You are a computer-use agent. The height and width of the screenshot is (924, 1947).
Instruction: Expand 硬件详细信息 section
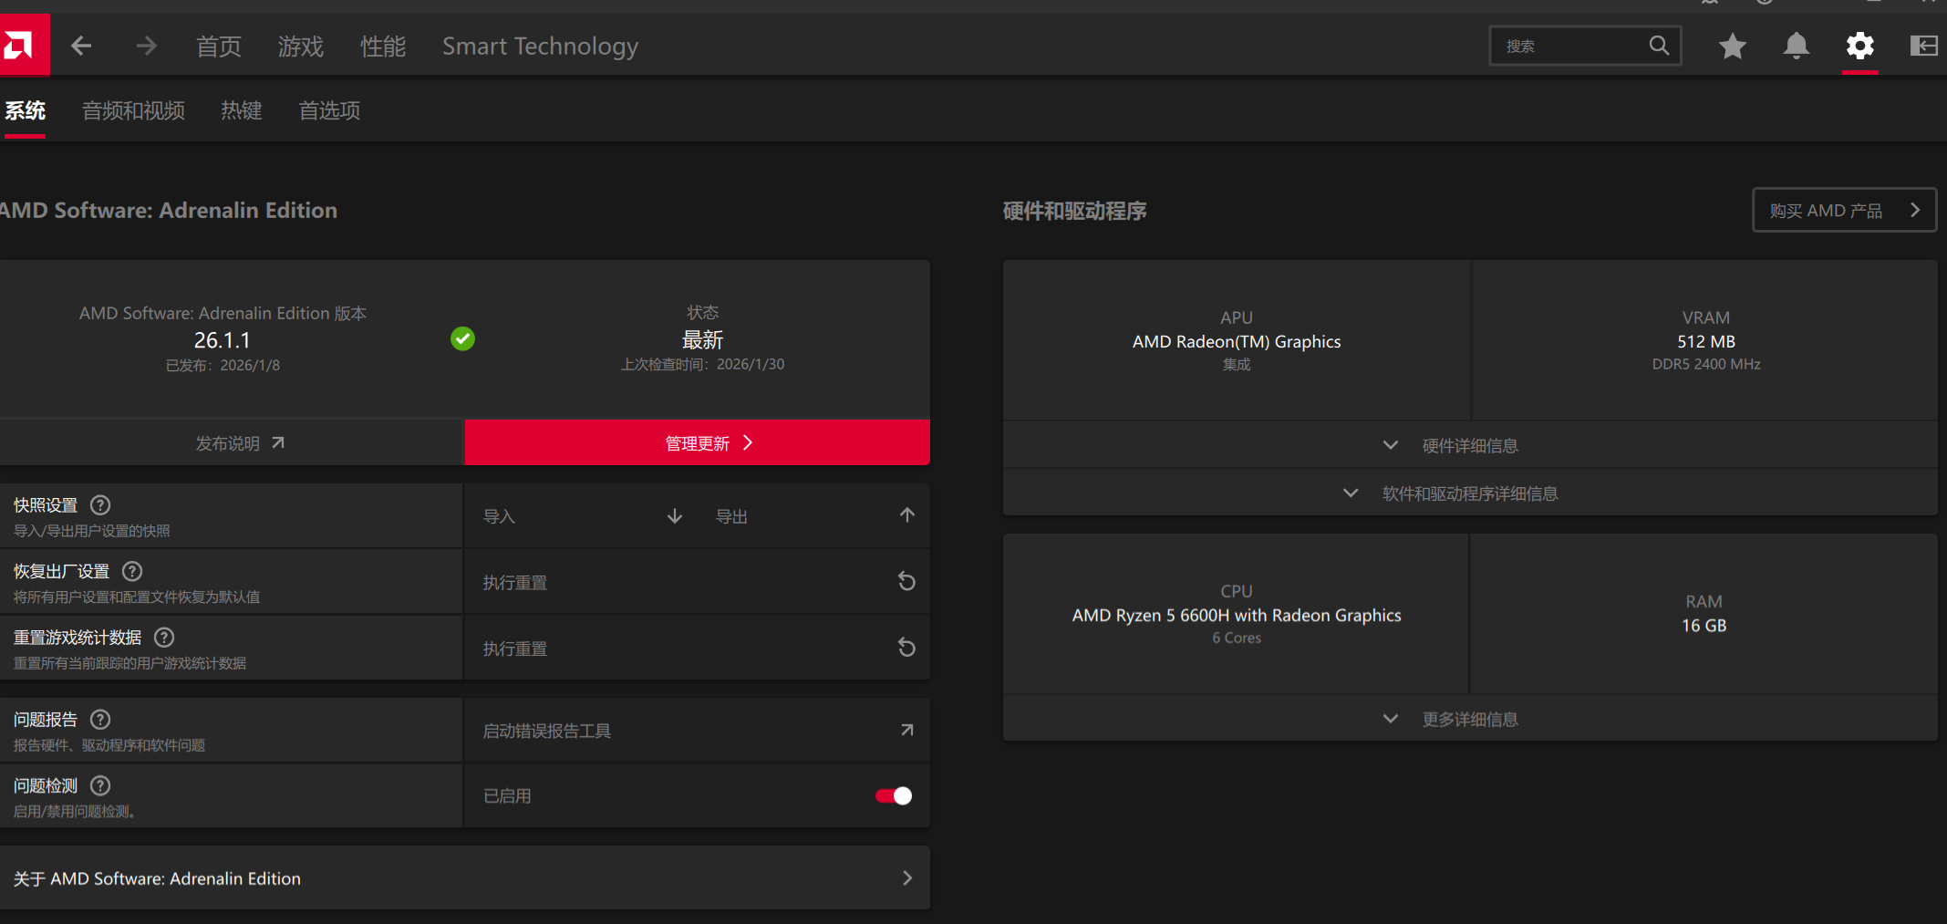point(1470,445)
